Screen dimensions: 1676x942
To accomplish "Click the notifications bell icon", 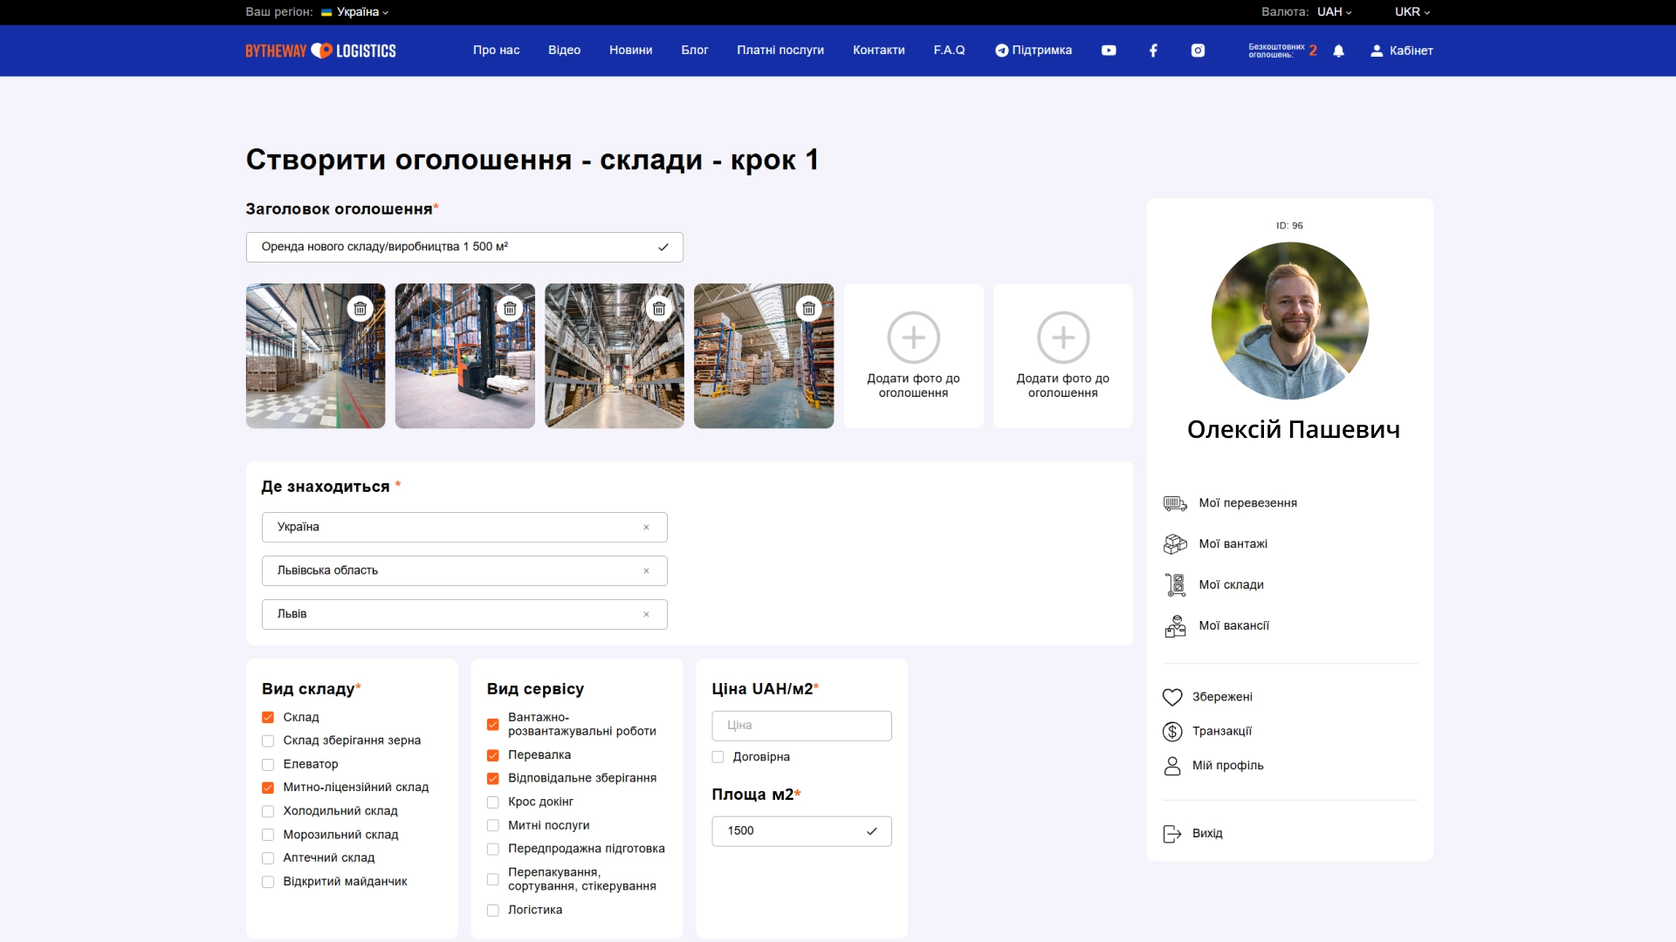I will click(1338, 51).
